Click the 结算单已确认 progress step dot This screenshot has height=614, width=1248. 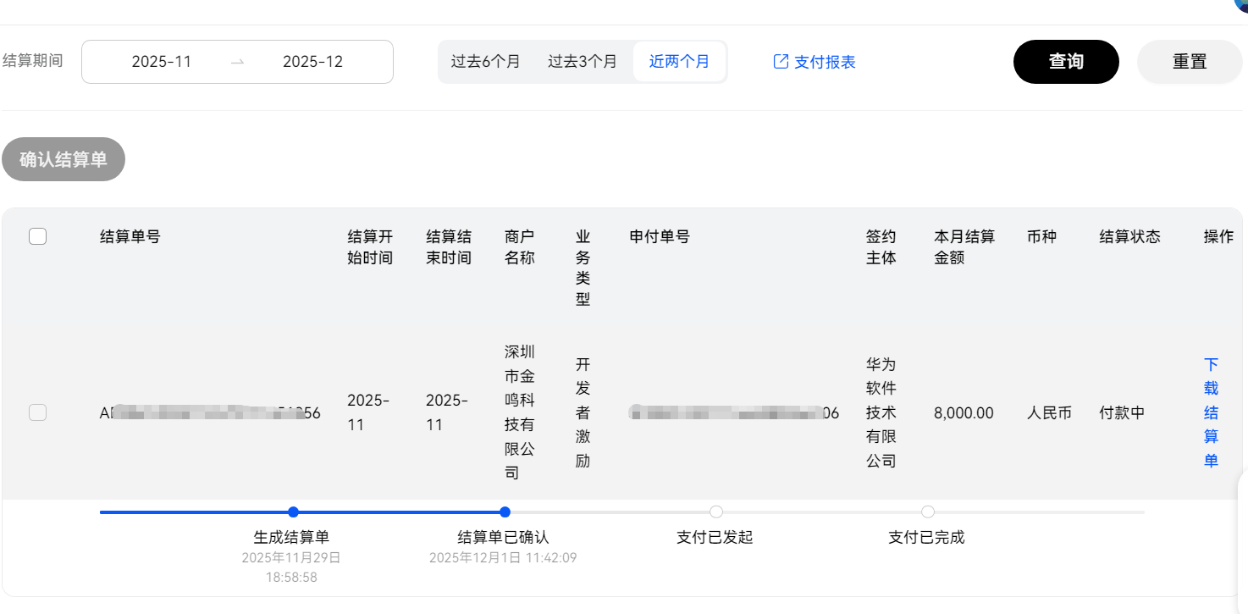click(x=505, y=512)
